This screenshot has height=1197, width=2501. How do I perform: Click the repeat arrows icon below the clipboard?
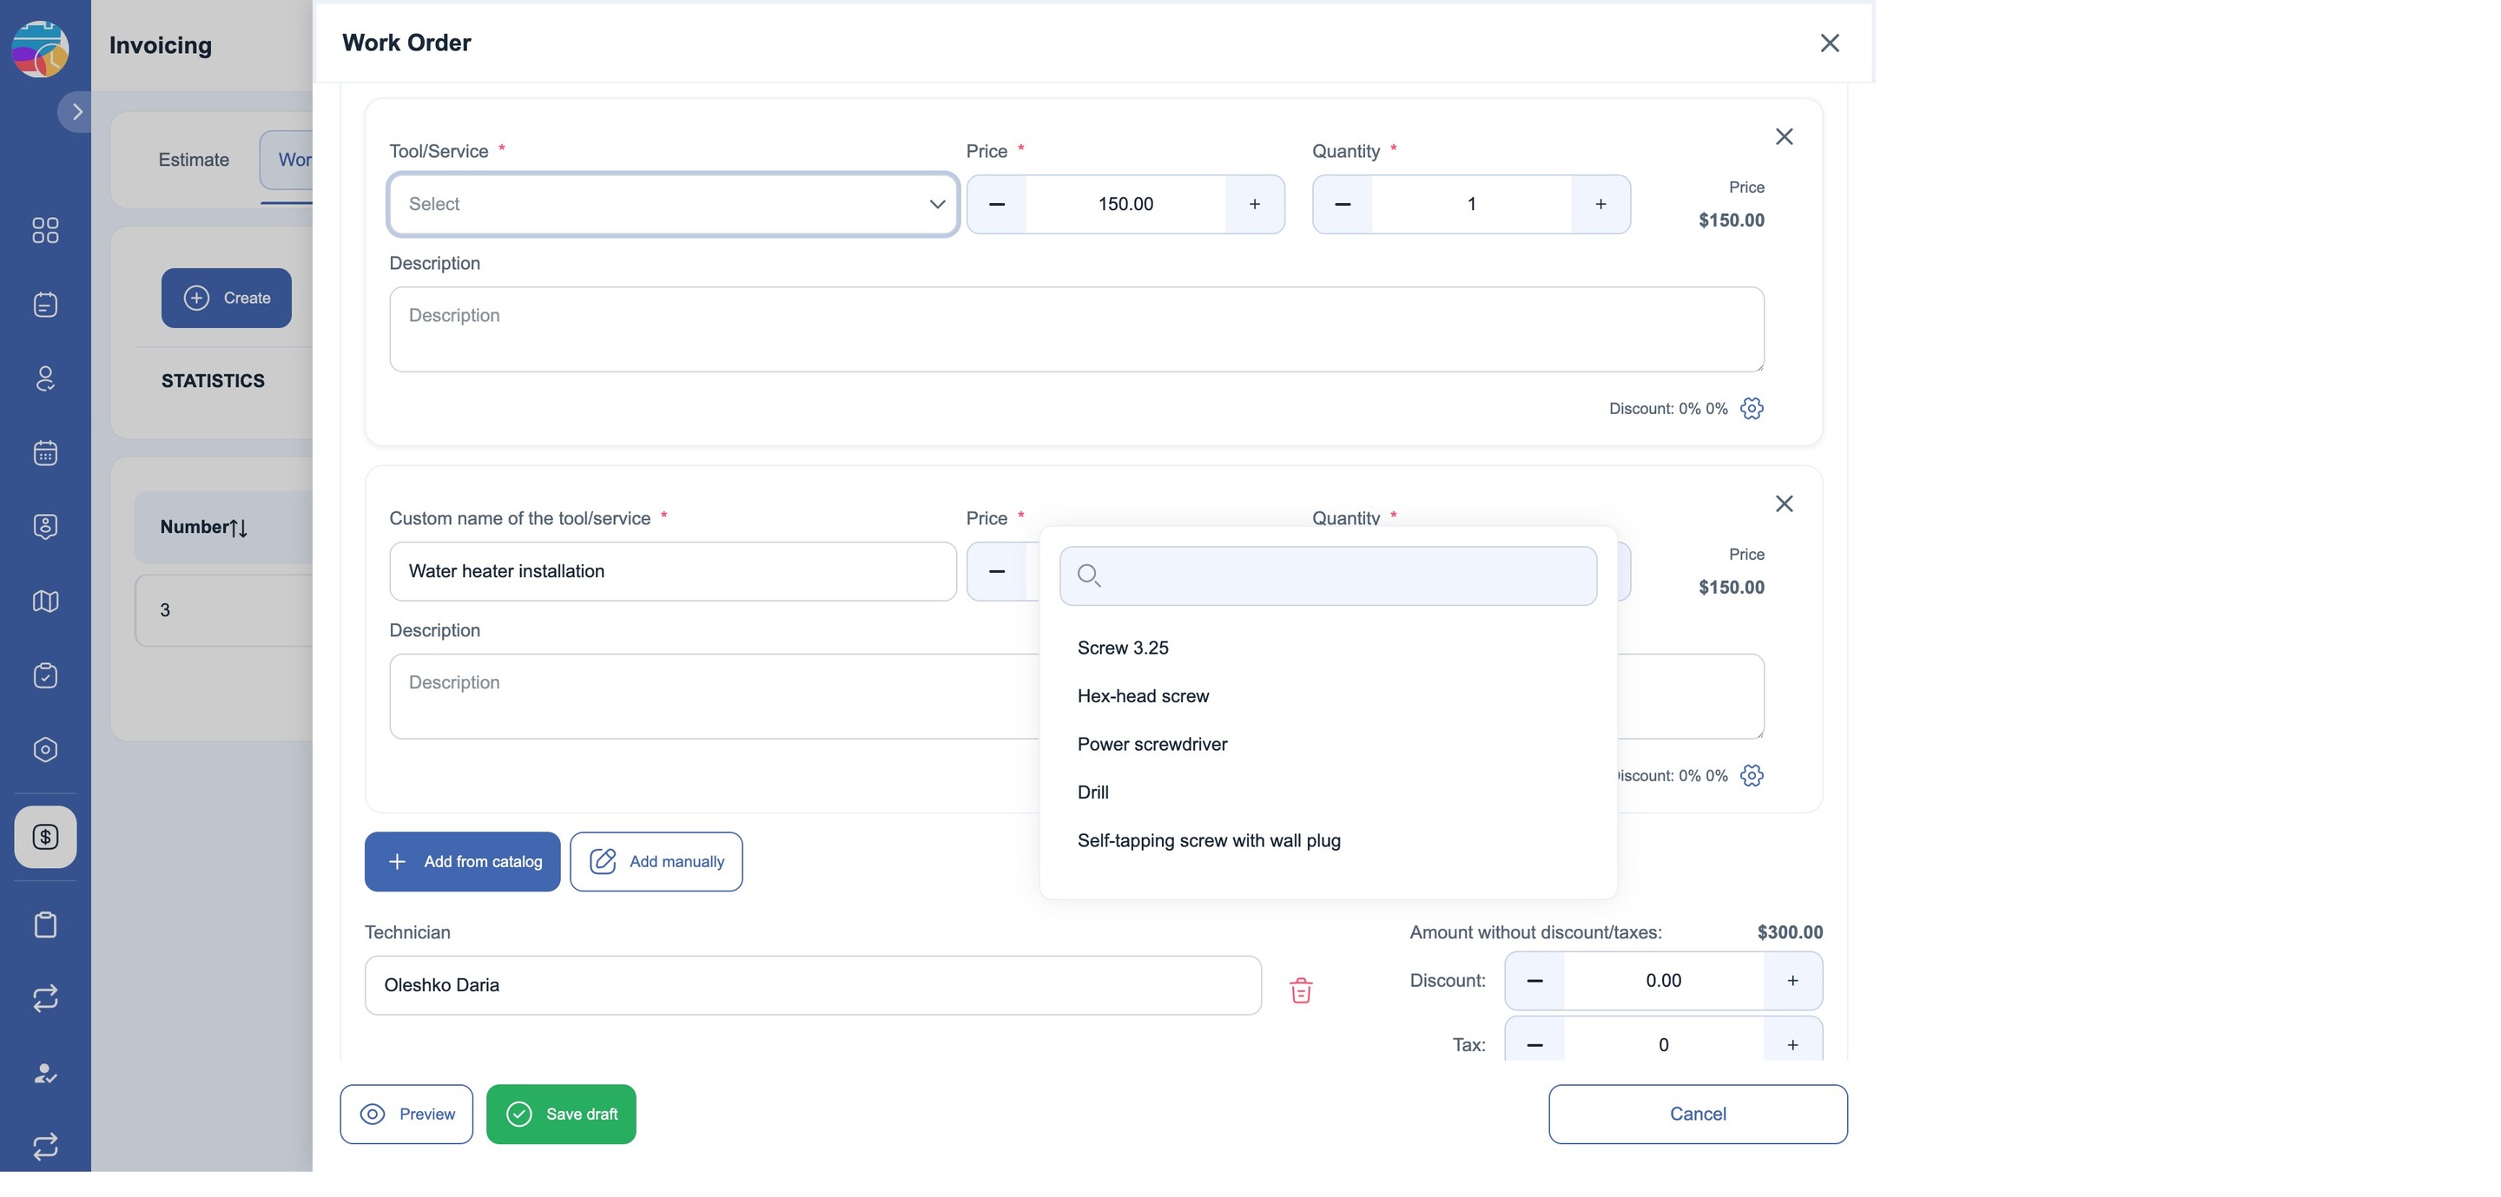click(x=46, y=998)
